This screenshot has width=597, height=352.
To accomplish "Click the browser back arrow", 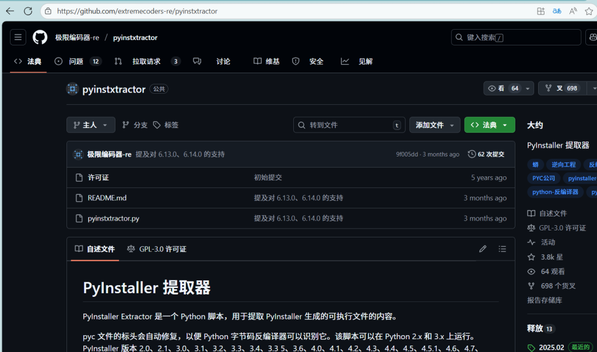I will [x=10, y=10].
